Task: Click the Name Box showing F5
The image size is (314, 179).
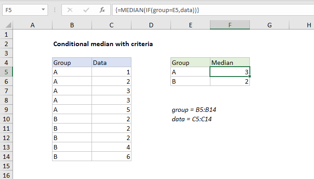Action: (x=25, y=10)
